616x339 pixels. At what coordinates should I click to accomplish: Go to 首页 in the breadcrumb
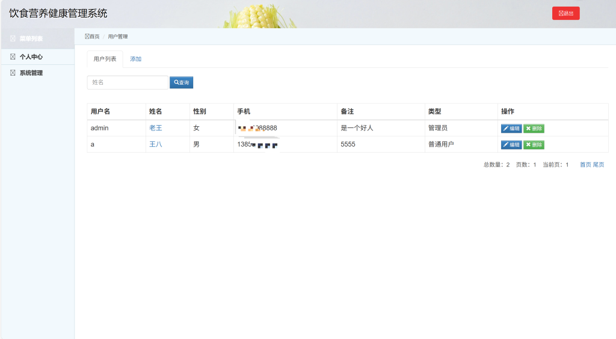coord(94,37)
